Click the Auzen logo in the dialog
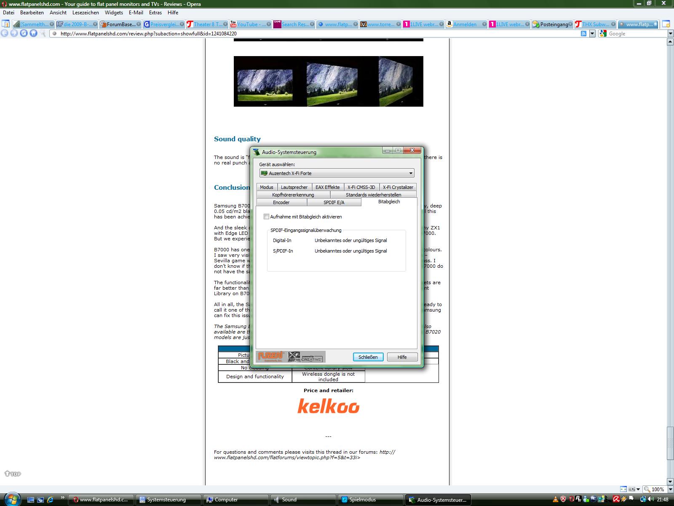This screenshot has height=506, width=674. coord(271,356)
